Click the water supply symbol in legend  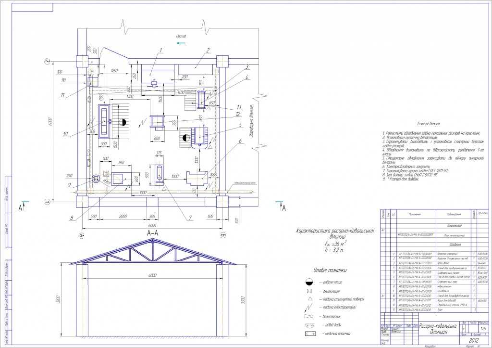click(x=310, y=325)
